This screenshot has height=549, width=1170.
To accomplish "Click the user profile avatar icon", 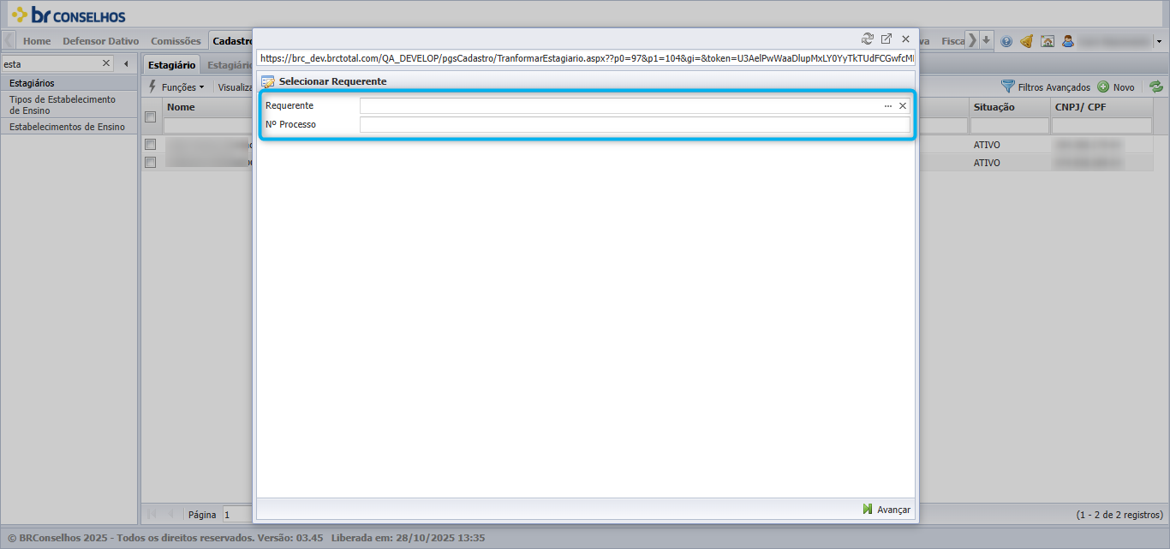I will [1068, 41].
